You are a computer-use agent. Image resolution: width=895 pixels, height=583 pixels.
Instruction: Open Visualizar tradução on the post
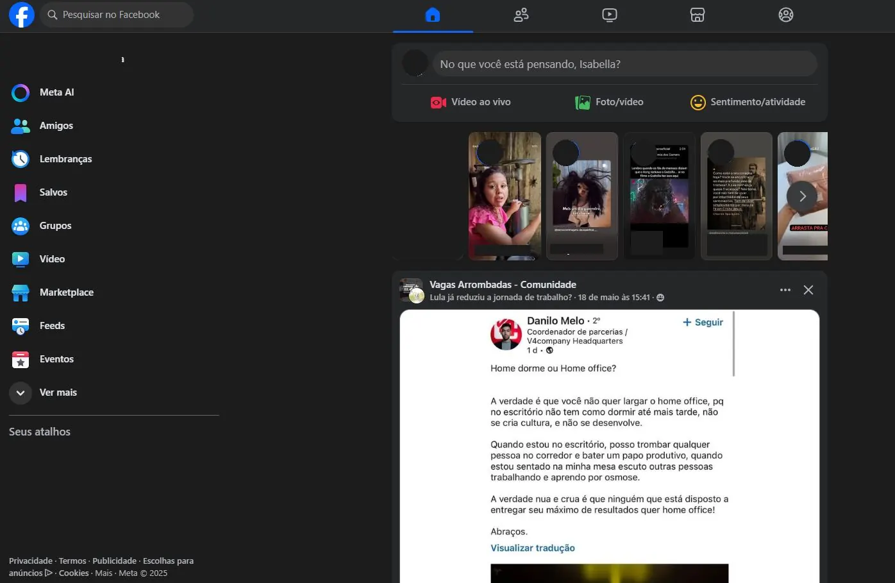pos(533,547)
